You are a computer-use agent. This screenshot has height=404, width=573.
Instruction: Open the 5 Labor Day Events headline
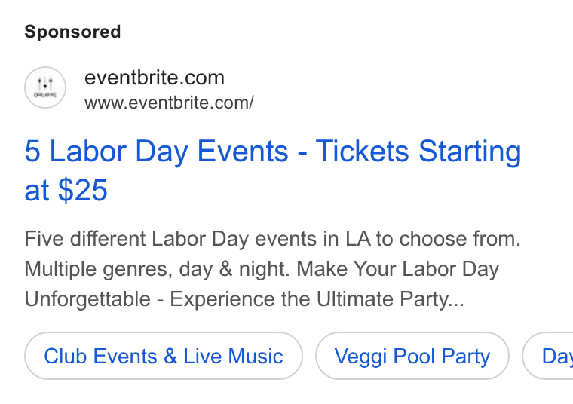pos(273,151)
